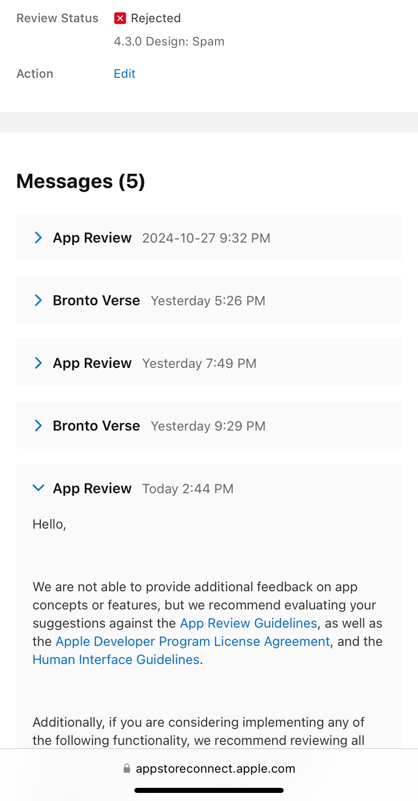Tap the lock icon in address bar
Viewport: 418px width, 801px height.
(x=127, y=768)
